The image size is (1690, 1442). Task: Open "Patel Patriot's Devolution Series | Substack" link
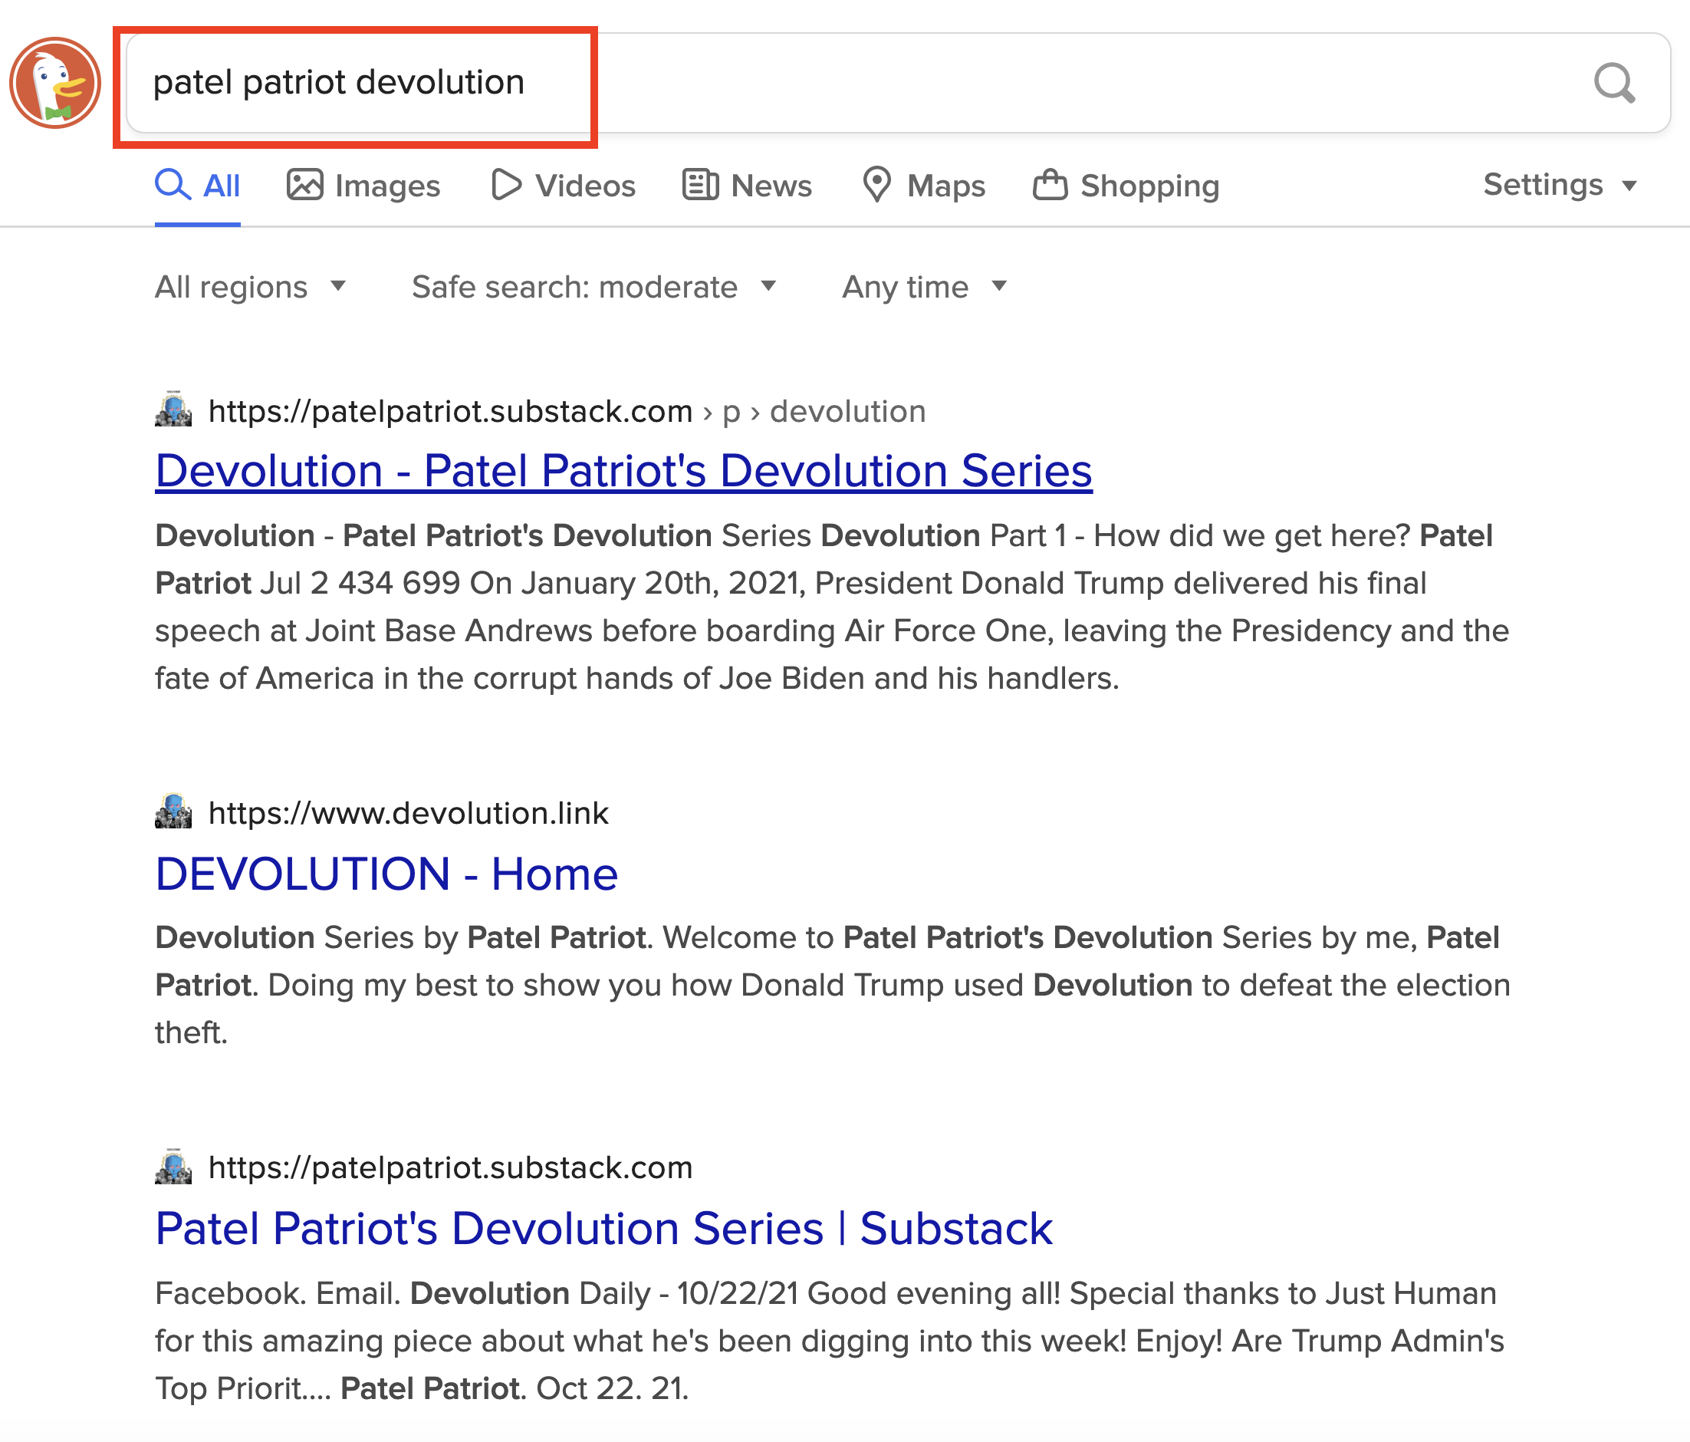[603, 1228]
